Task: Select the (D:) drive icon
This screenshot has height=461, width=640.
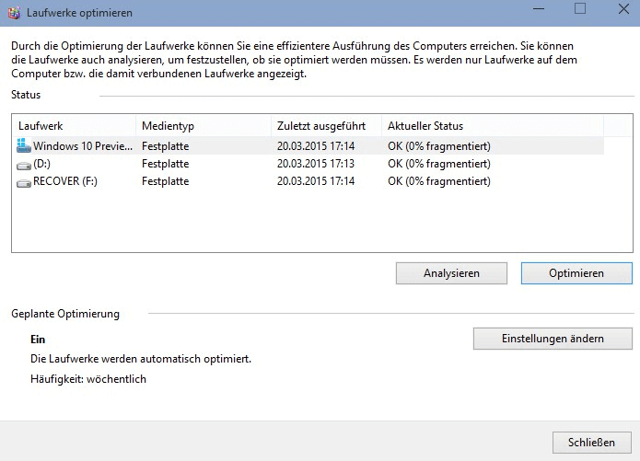Action: coord(24,166)
